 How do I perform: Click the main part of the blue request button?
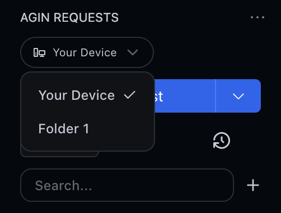tap(185, 96)
